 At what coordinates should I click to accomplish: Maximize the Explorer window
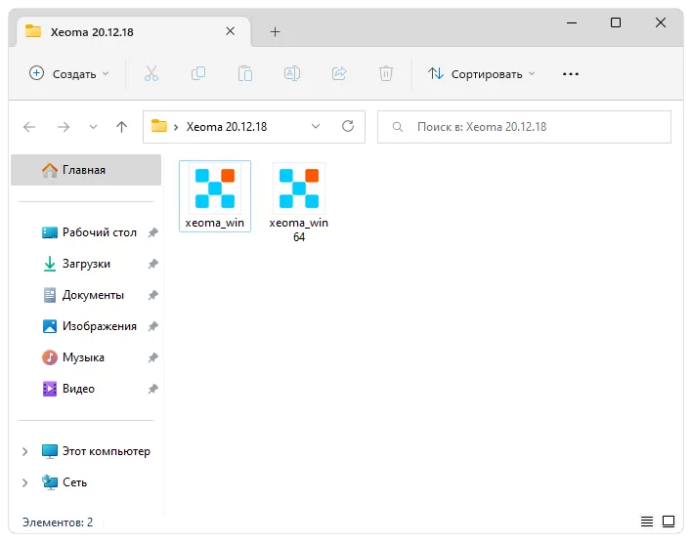pos(615,22)
